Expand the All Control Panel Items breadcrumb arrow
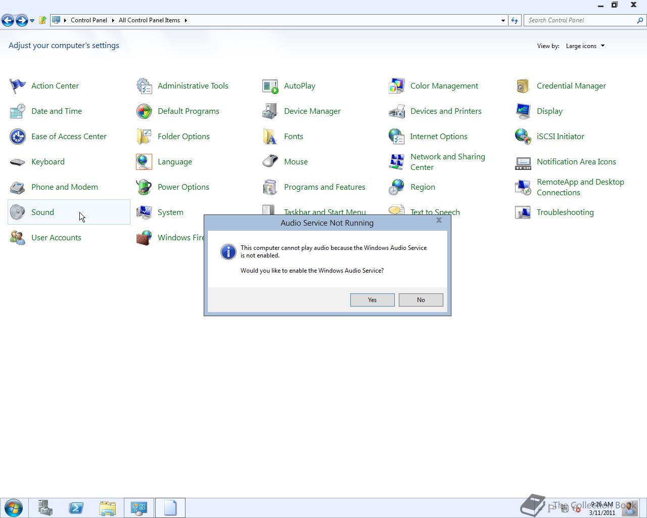 click(x=186, y=20)
